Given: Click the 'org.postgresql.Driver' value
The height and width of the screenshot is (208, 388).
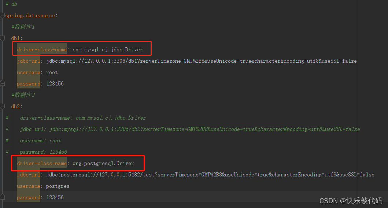Looking at the screenshot, I should point(103,164).
